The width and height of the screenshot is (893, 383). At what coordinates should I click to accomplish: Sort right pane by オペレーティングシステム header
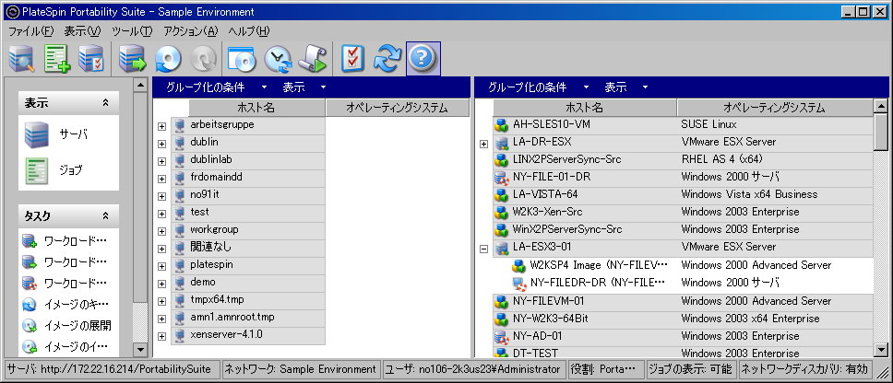point(774,108)
